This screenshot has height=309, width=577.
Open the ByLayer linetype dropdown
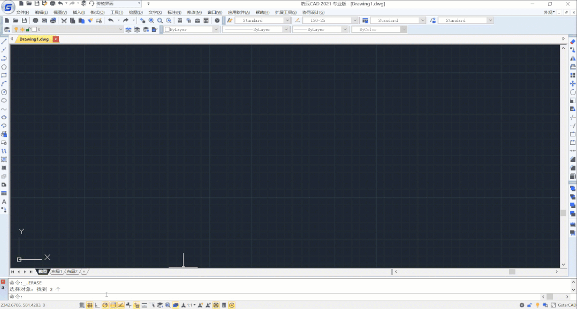coord(286,29)
